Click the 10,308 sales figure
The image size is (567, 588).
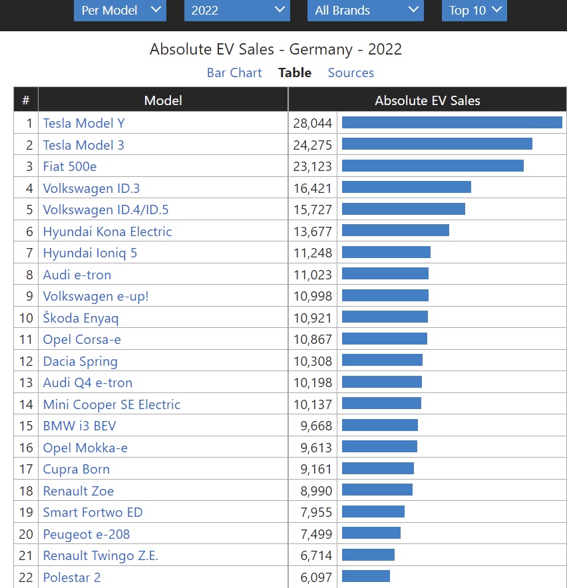point(313,361)
